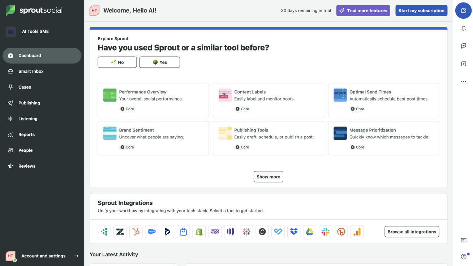473x266 pixels.
Task: Open the Slack integration
Action: click(x=325, y=231)
